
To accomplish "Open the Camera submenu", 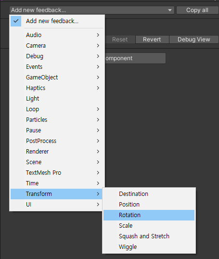I will tap(57, 46).
